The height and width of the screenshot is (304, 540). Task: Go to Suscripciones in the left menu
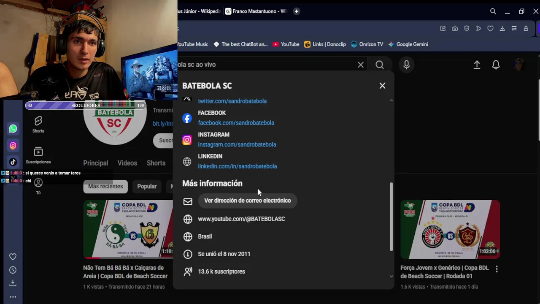coord(38,155)
